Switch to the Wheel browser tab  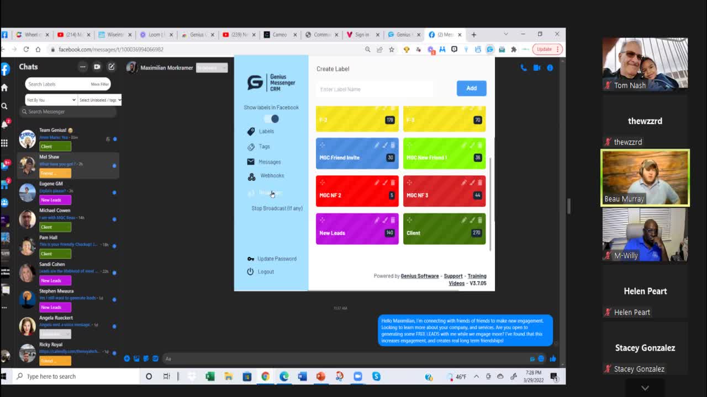pyautogui.click(x=32, y=35)
